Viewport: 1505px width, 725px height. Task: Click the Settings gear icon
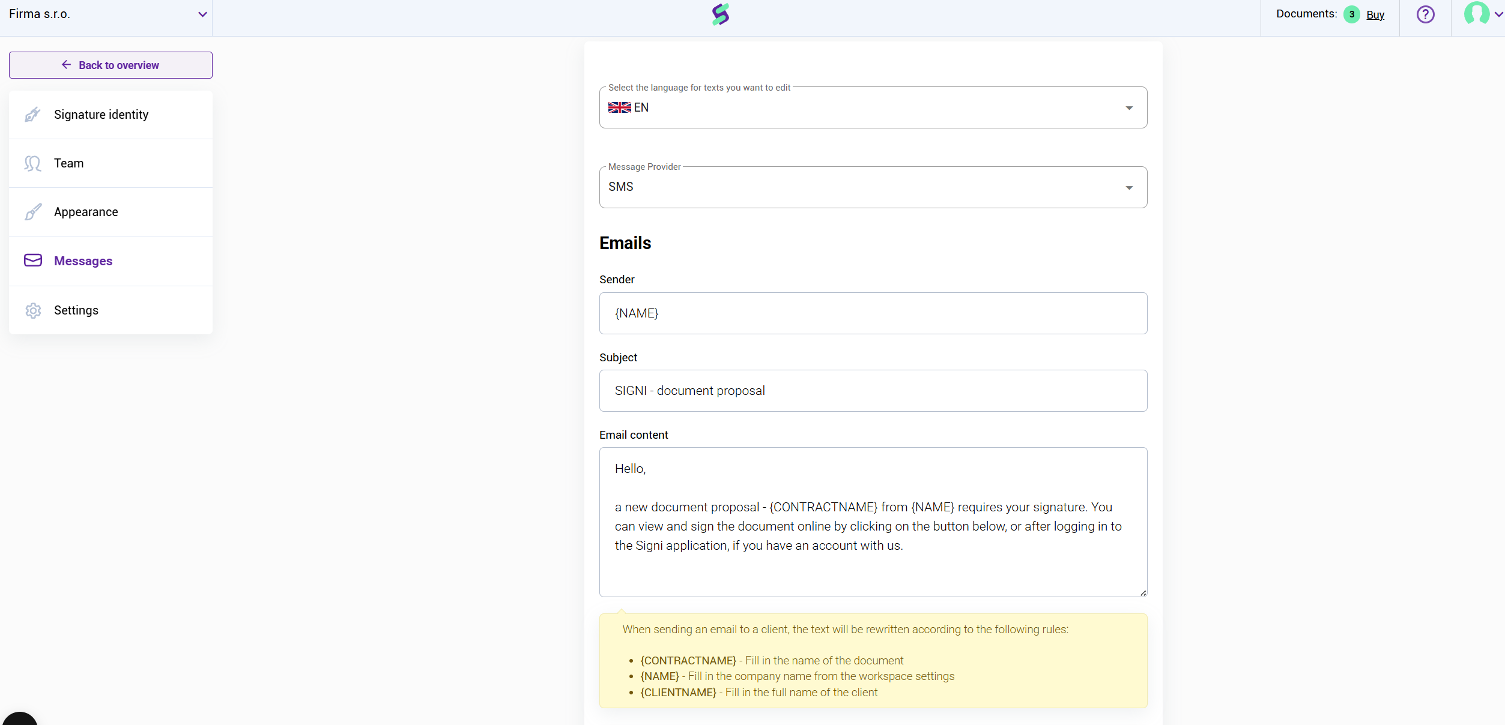(33, 310)
